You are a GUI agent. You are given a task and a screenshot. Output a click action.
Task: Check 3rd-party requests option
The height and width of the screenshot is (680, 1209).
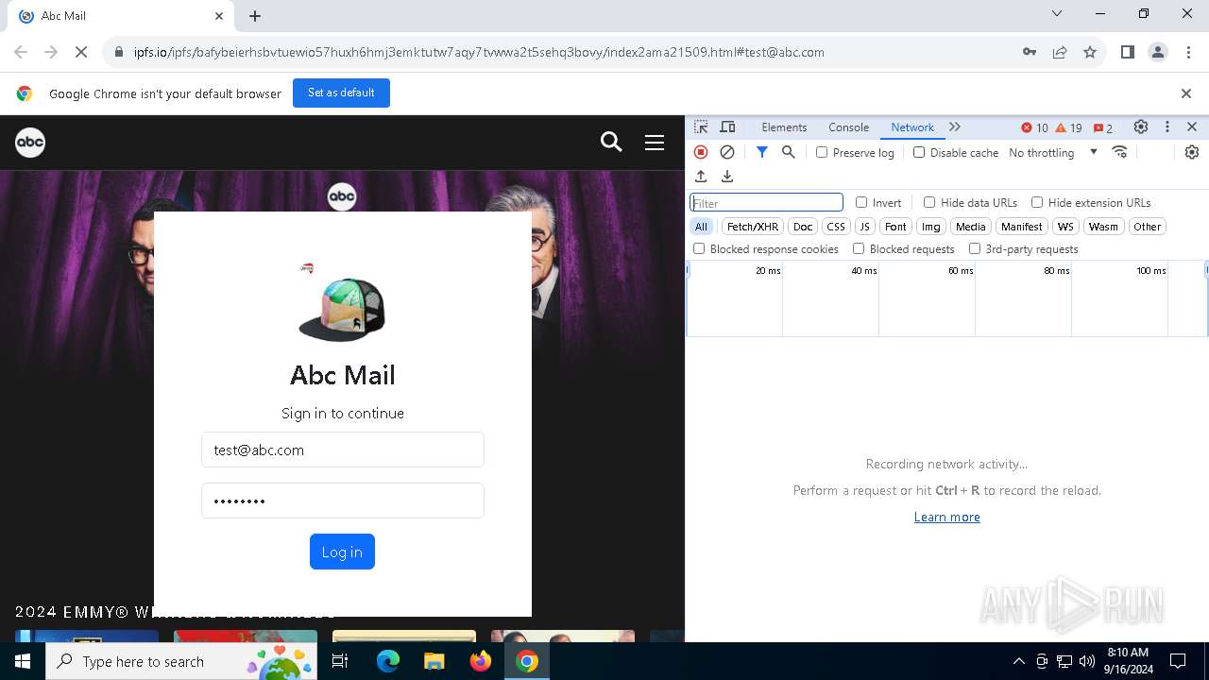(975, 248)
